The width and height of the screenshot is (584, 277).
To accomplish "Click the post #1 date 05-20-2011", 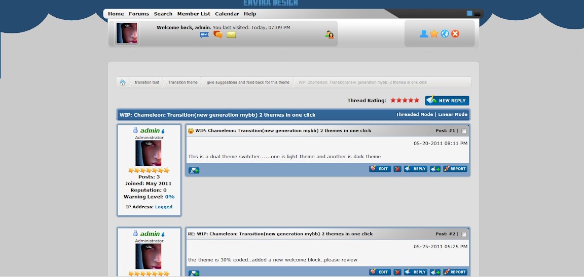I will click(x=441, y=144).
